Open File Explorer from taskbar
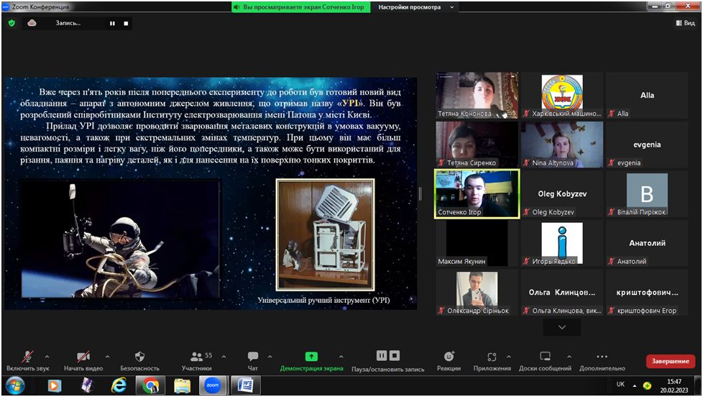The height and width of the screenshot is (397, 703). pyautogui.click(x=182, y=385)
